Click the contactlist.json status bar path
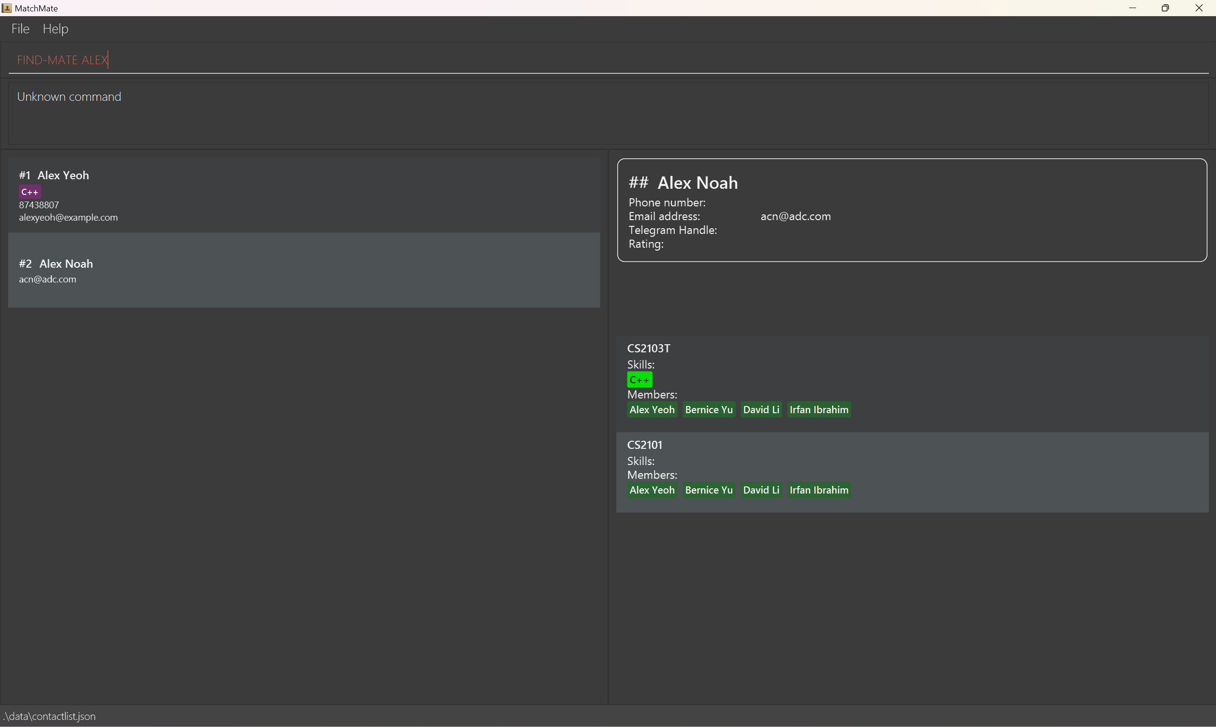This screenshot has width=1216, height=727. [49, 716]
